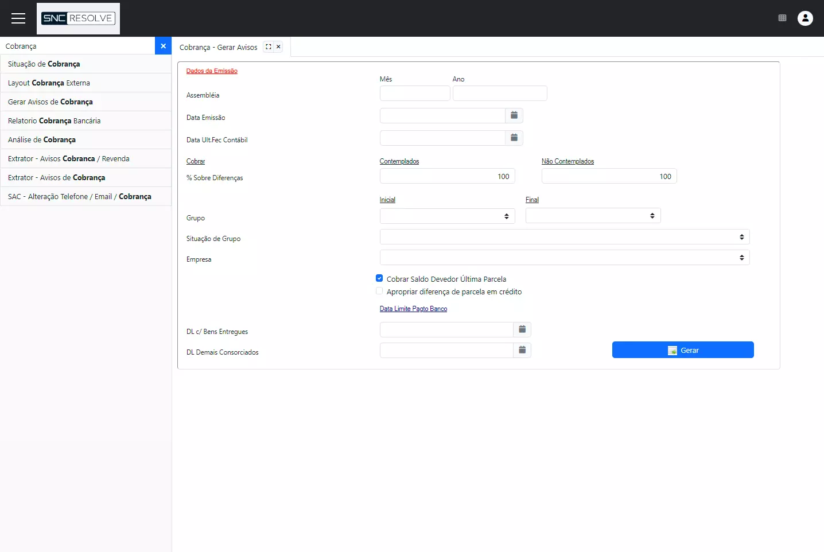Image resolution: width=824 pixels, height=552 pixels.
Task: Open the Grupo Inicial dropdown
Action: [447, 216]
